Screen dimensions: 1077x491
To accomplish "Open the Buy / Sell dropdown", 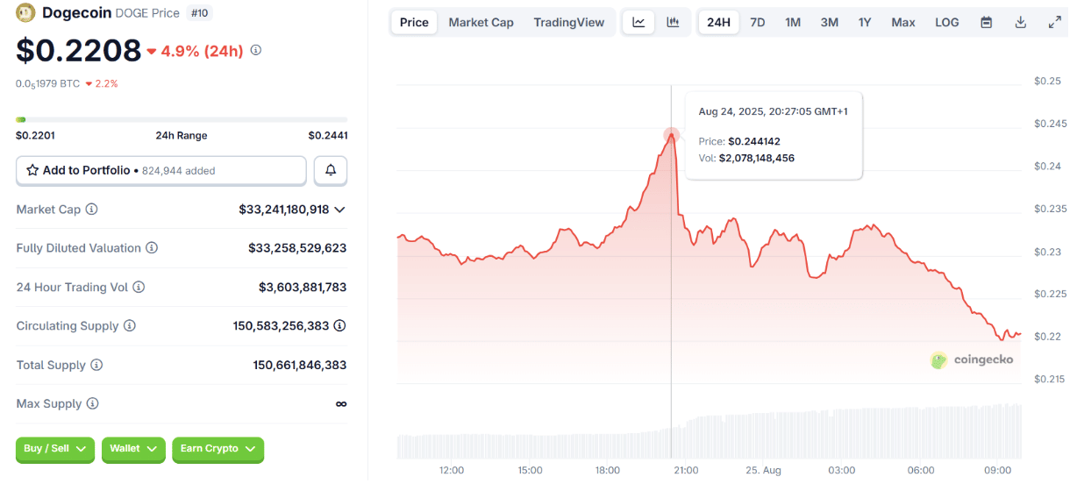I will (x=55, y=449).
